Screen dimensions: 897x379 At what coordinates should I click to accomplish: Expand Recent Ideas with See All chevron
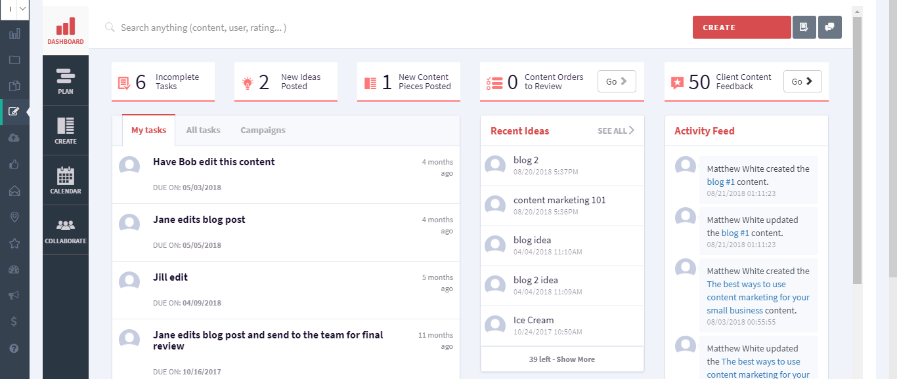(x=616, y=130)
